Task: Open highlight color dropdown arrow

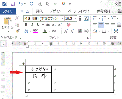Action: coord(40,31)
